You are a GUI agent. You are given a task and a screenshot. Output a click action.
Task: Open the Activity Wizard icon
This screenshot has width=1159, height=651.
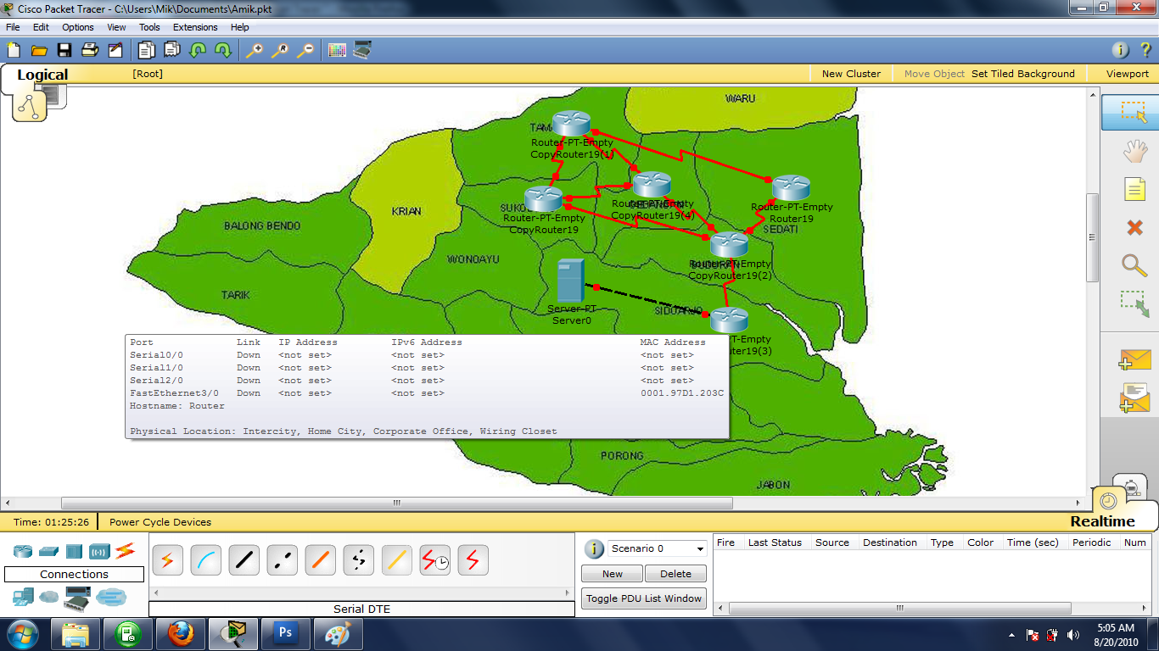[115, 50]
